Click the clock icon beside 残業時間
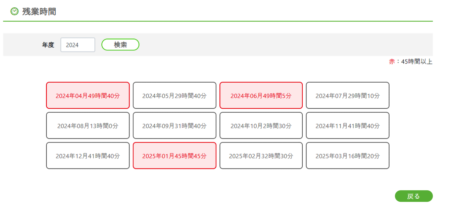The height and width of the screenshot is (203, 453). (x=14, y=11)
